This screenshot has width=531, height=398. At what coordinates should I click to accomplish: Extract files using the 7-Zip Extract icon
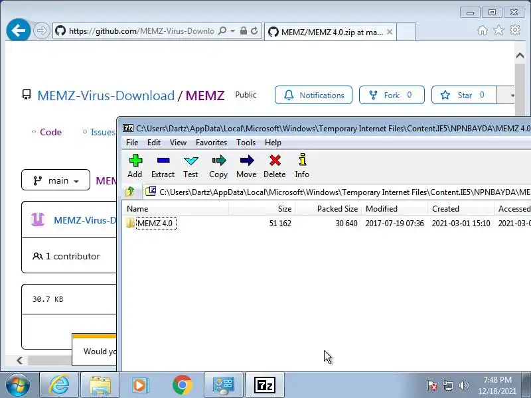point(163,166)
